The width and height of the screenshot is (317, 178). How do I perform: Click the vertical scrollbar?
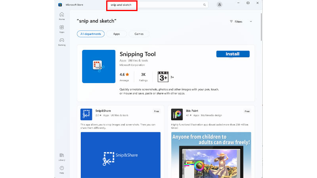pyautogui.click(x=262, y=27)
